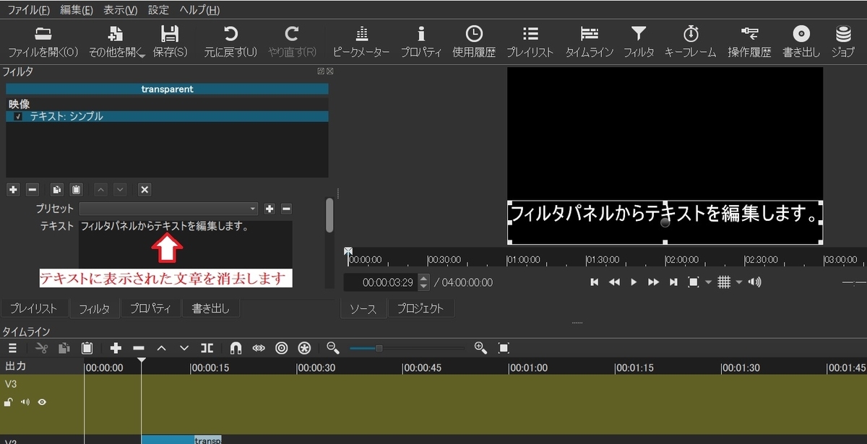Screen dimensions: 867x444
Task: Remove selected filter with the minus button below the filter list
Action: click(x=32, y=189)
